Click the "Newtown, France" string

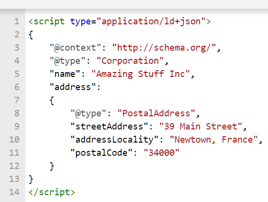pyautogui.click(x=213, y=140)
